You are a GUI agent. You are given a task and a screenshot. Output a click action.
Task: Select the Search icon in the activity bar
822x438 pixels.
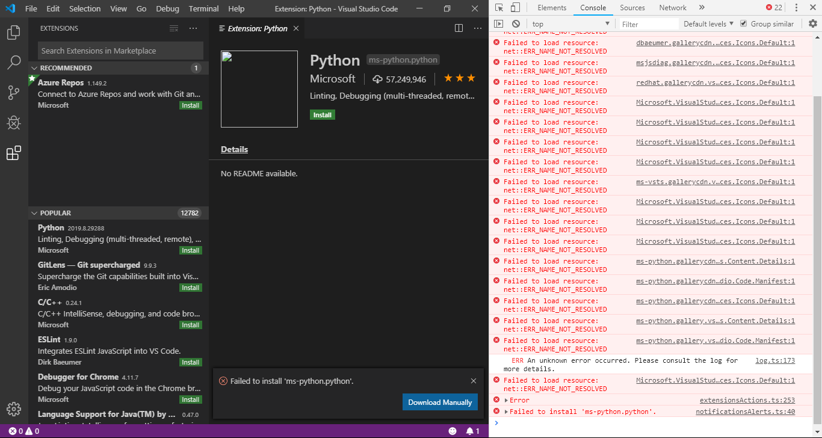pyautogui.click(x=13, y=63)
